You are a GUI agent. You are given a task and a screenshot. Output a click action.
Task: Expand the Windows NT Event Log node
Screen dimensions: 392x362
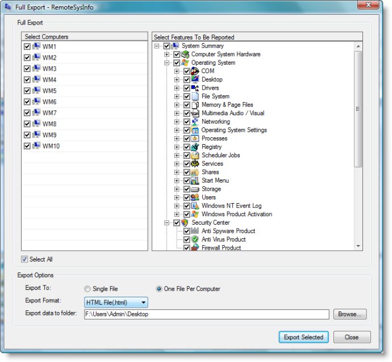(x=177, y=206)
